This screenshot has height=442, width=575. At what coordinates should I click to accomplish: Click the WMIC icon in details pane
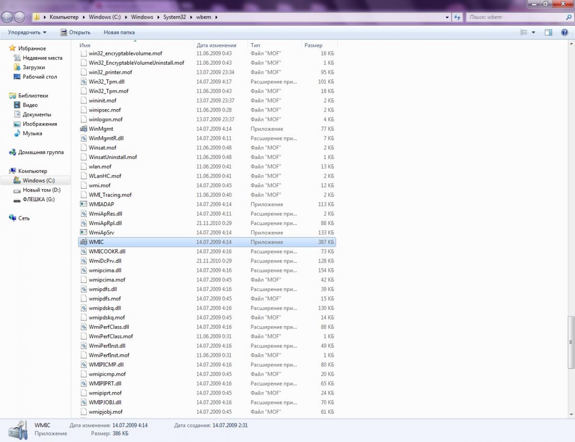[17, 430]
